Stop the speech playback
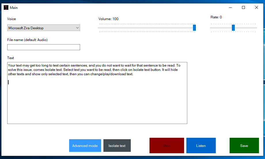This screenshot has width=265, height=159. [x=167, y=146]
